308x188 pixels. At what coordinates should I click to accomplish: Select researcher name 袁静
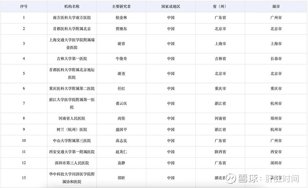pos(121,163)
